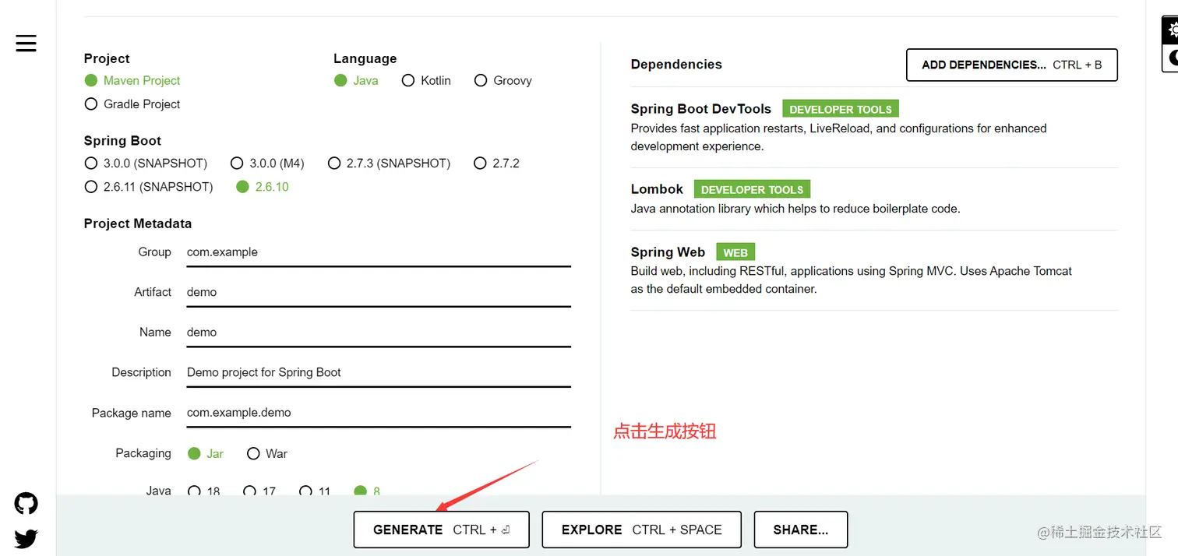This screenshot has width=1178, height=556.
Task: Open the Twitter bird icon link
Action: [x=26, y=538]
